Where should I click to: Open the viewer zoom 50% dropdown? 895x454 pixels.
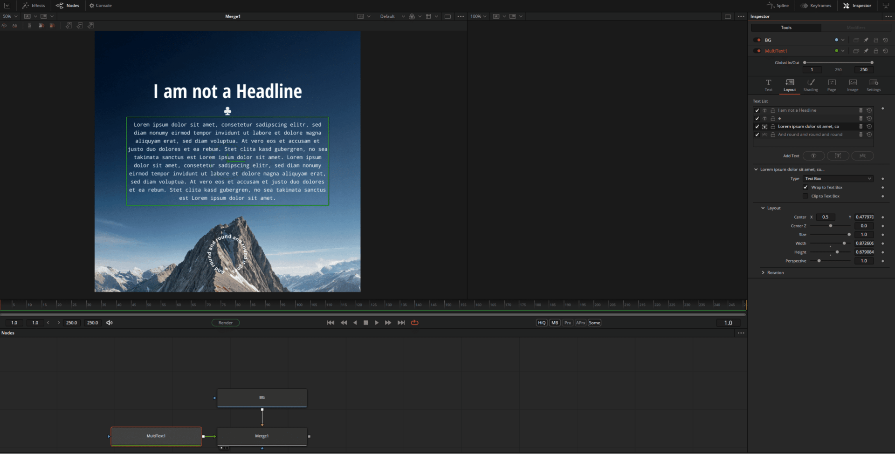pyautogui.click(x=9, y=16)
